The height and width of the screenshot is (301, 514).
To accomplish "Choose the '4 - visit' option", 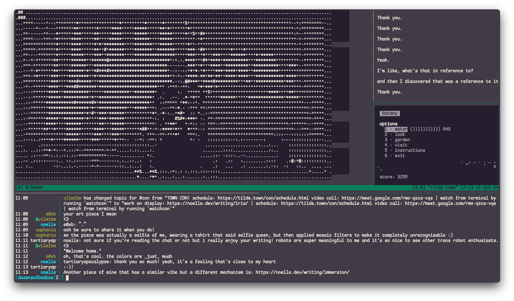I will pos(396,145).
